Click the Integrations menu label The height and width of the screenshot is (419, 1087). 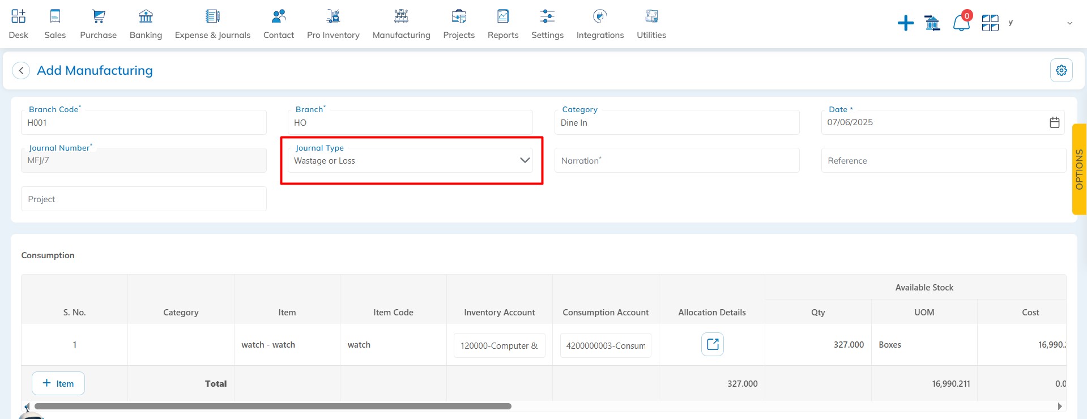(x=600, y=35)
